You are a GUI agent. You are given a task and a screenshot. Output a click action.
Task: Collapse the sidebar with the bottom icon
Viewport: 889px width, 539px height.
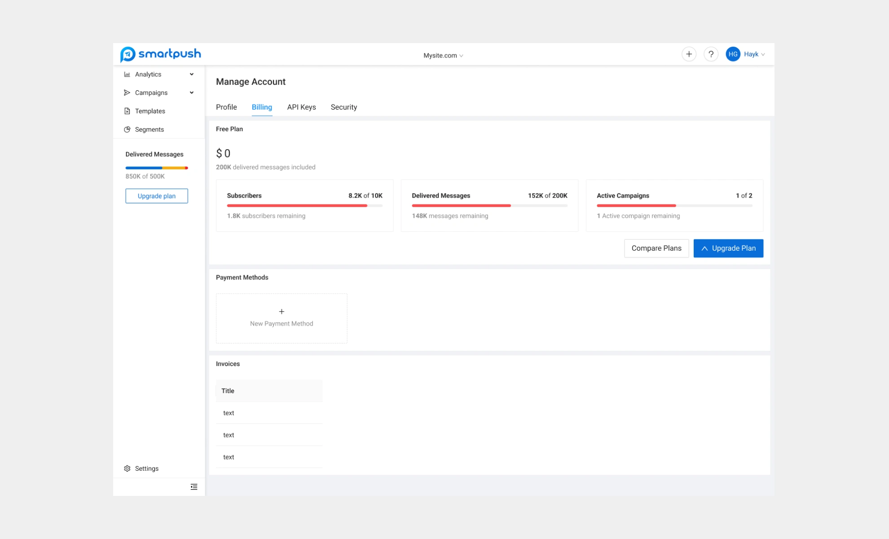(194, 486)
